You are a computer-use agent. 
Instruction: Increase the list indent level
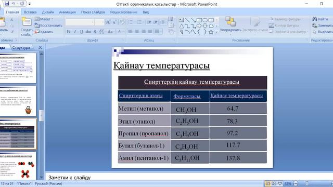[156, 22]
